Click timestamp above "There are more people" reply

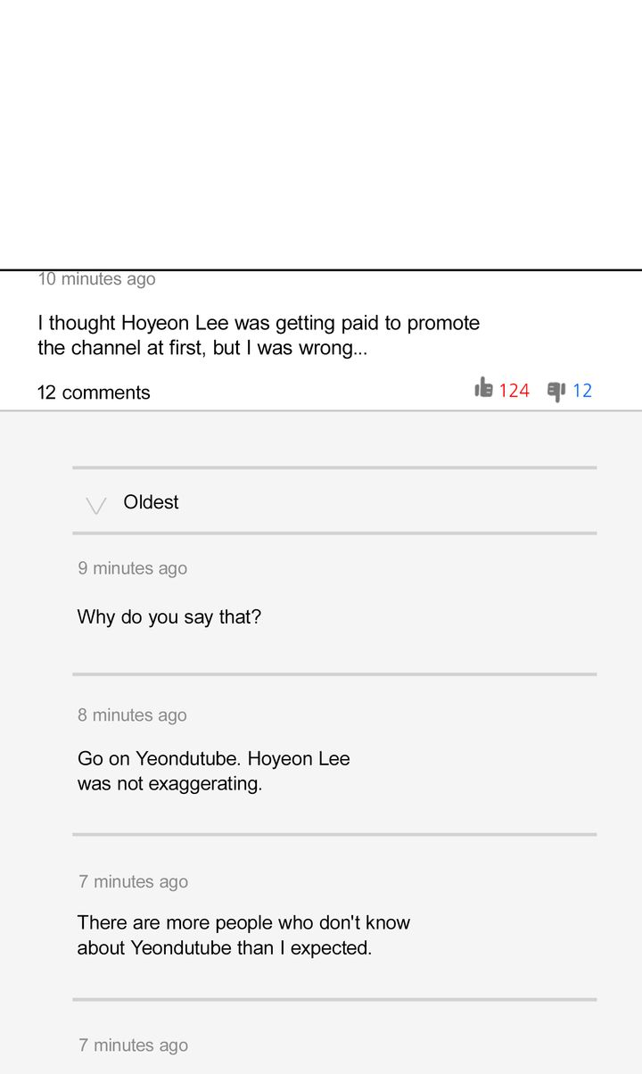point(133,881)
